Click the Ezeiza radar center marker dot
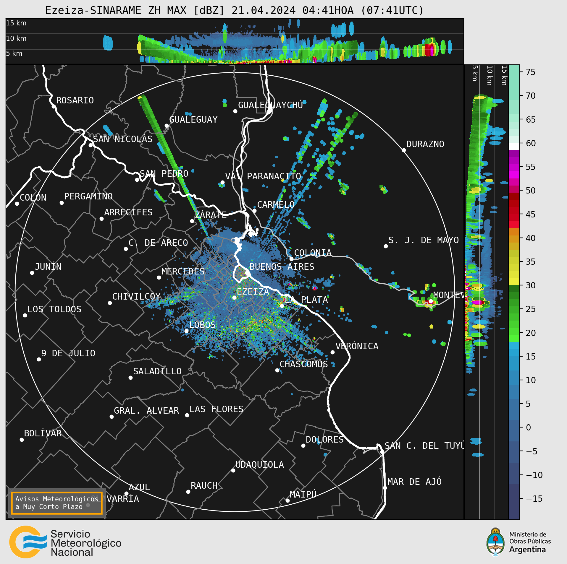Screen dimensions: 567x564 click(x=234, y=298)
